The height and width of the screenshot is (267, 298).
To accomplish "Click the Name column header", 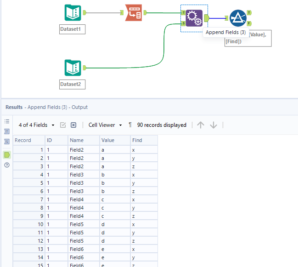I will [77, 140].
